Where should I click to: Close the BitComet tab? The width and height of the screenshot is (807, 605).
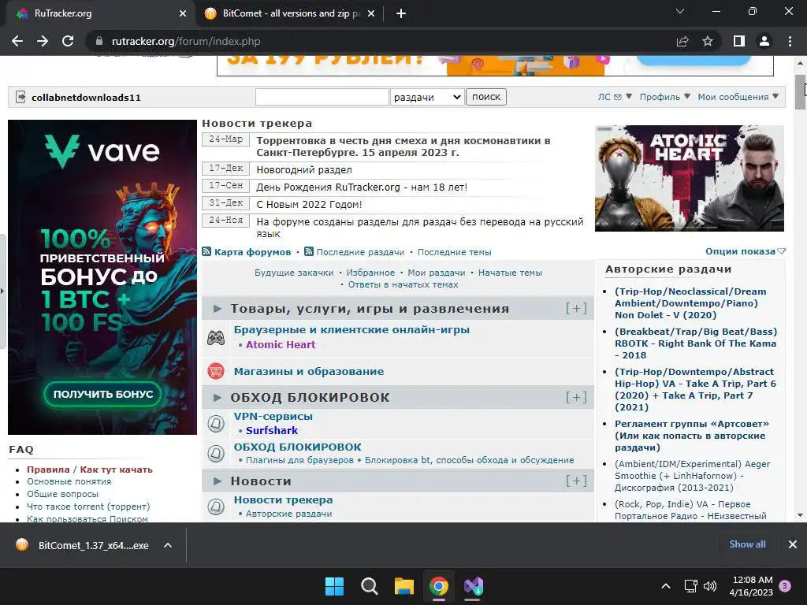click(371, 13)
